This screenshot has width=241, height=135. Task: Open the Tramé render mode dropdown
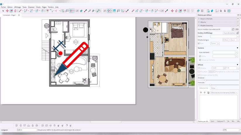point(218,44)
